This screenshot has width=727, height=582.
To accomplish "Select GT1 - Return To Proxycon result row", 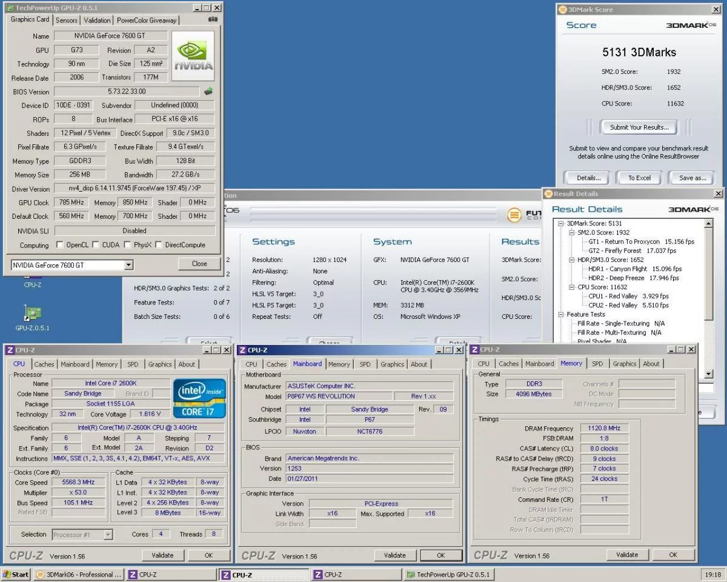I will [642, 241].
